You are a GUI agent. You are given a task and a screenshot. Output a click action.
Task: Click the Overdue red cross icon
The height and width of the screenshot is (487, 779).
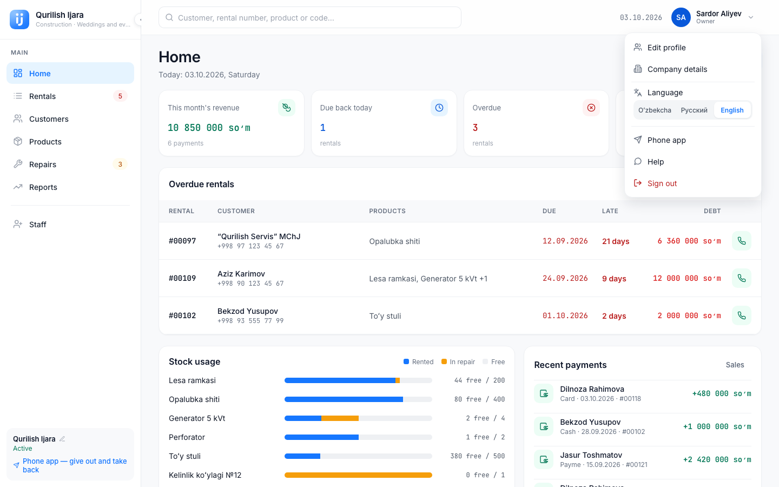pos(591,108)
